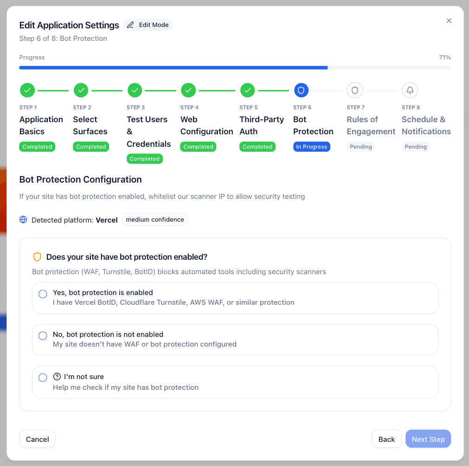Go to Schedule & Notifications step
The width and height of the screenshot is (469, 466).
[426, 125]
